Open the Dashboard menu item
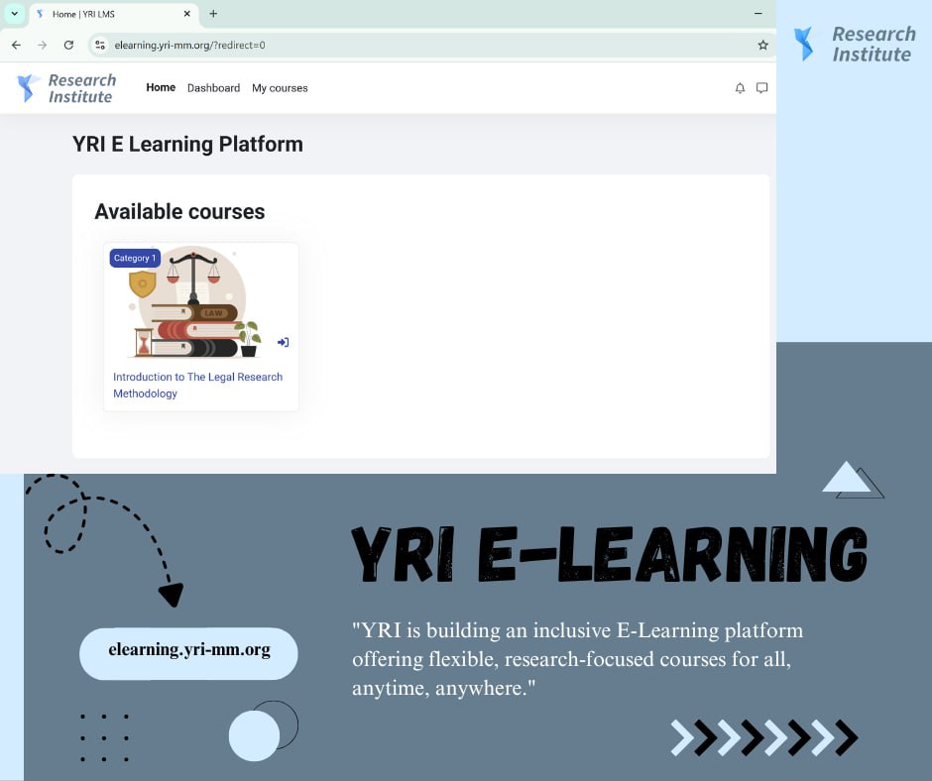Viewport: 932px width, 781px height. pos(213,88)
